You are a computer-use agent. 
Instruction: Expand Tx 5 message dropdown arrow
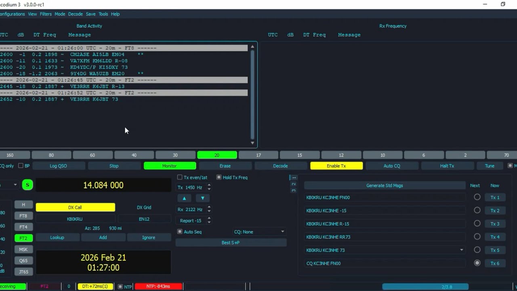click(461, 250)
